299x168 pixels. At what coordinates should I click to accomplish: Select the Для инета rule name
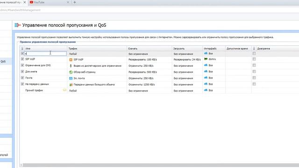[31, 71]
